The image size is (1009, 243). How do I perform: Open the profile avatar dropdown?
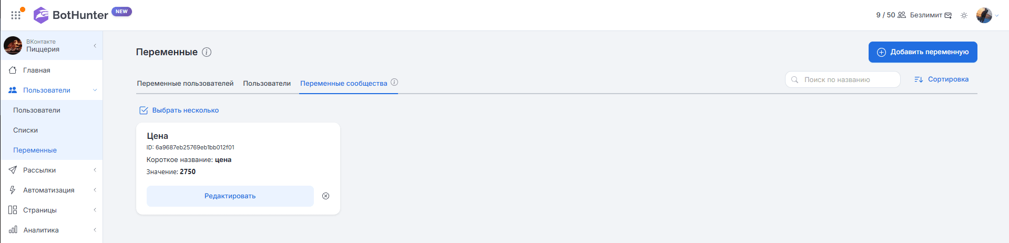[x=987, y=15]
